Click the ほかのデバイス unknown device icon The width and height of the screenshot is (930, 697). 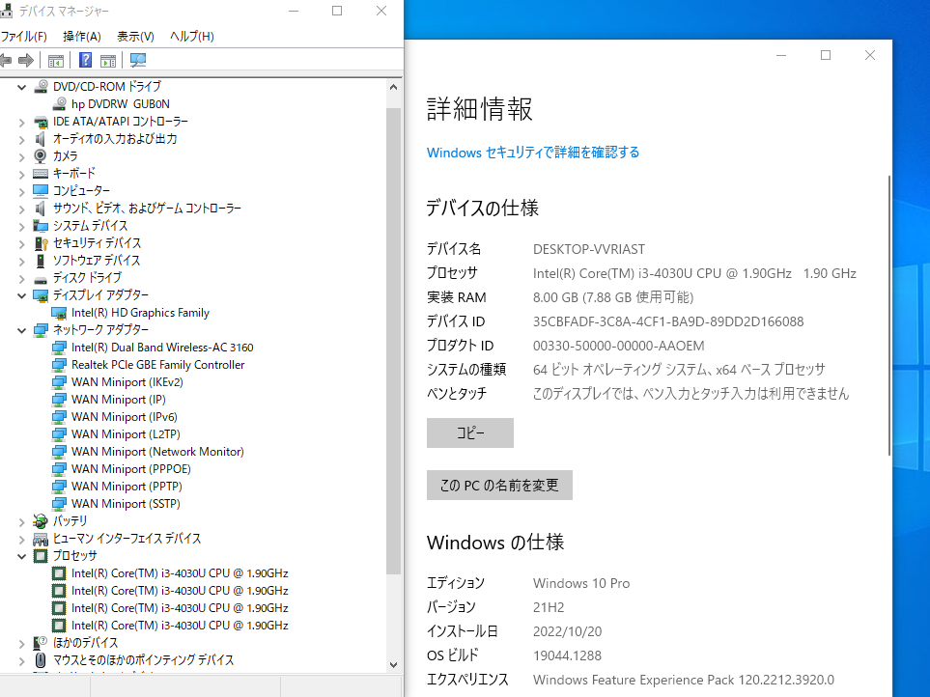[41, 643]
